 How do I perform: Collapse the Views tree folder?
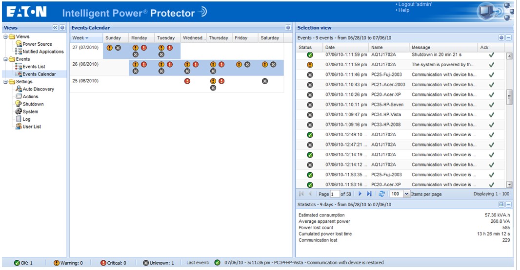pos(6,36)
